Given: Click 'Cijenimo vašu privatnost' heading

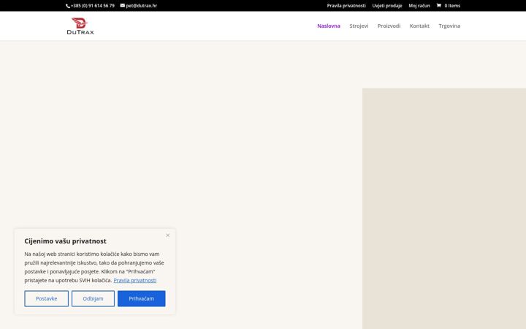Looking at the screenshot, I should [65, 241].
